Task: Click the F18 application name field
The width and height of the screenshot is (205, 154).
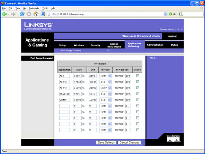Action: 64,76
